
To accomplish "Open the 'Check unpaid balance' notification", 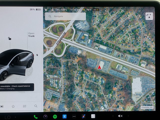I will (x=17, y=87).
